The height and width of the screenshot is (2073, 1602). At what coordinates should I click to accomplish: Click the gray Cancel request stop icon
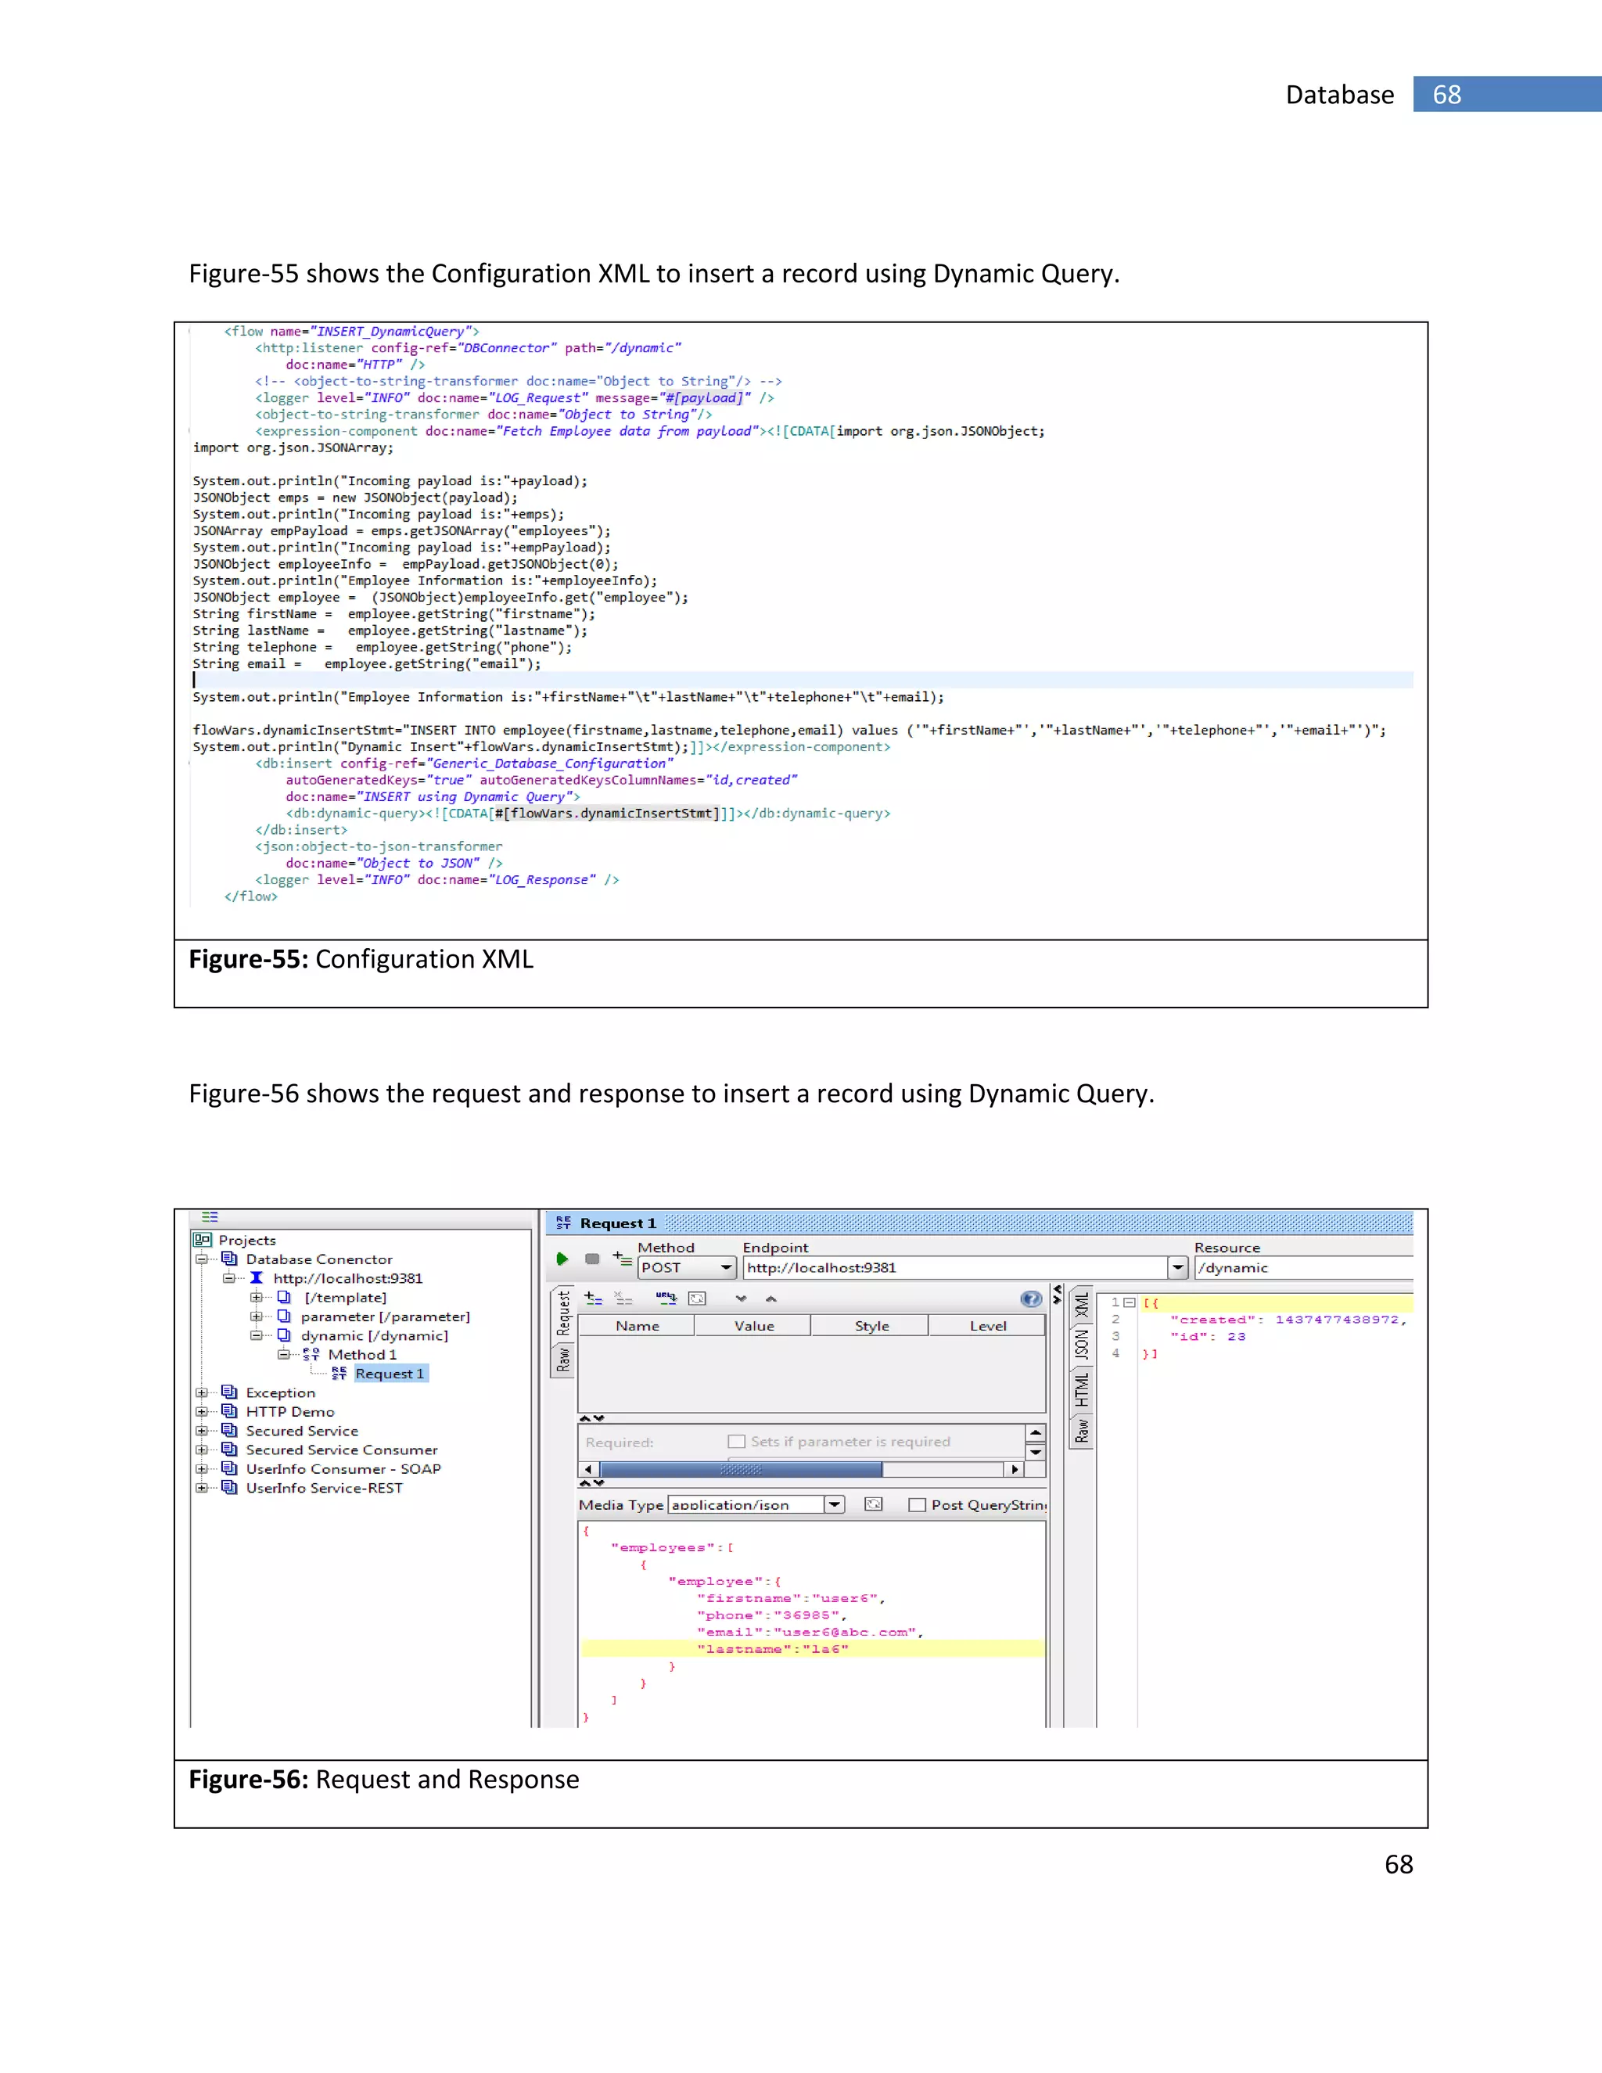(592, 1259)
